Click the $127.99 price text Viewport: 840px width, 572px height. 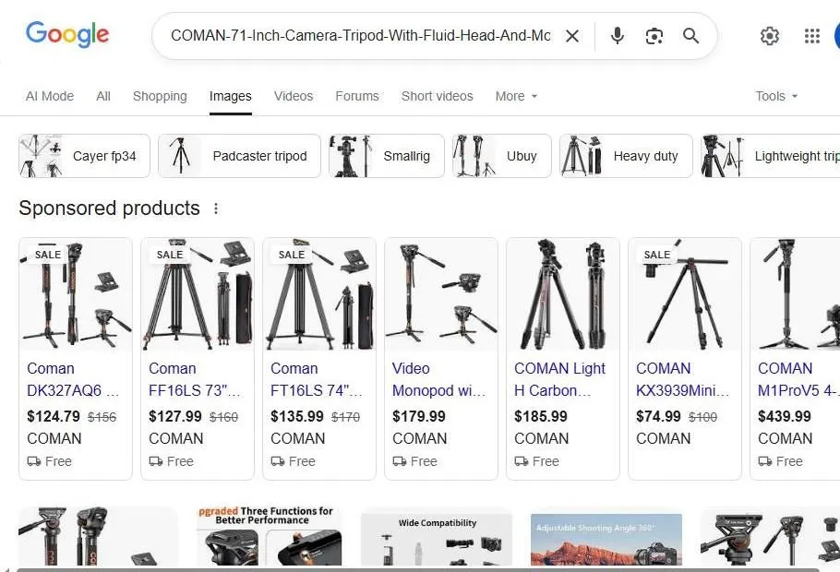(175, 417)
